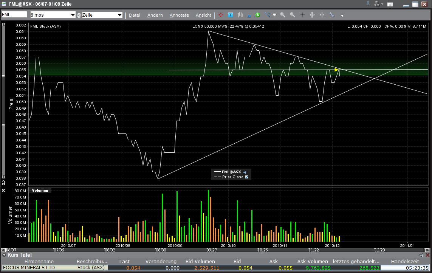Click the small window icon in title bar

(390, 4)
